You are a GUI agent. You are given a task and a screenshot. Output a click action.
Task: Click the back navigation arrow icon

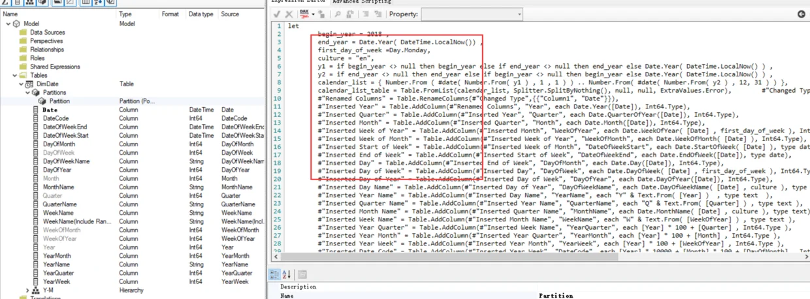[801, 14]
